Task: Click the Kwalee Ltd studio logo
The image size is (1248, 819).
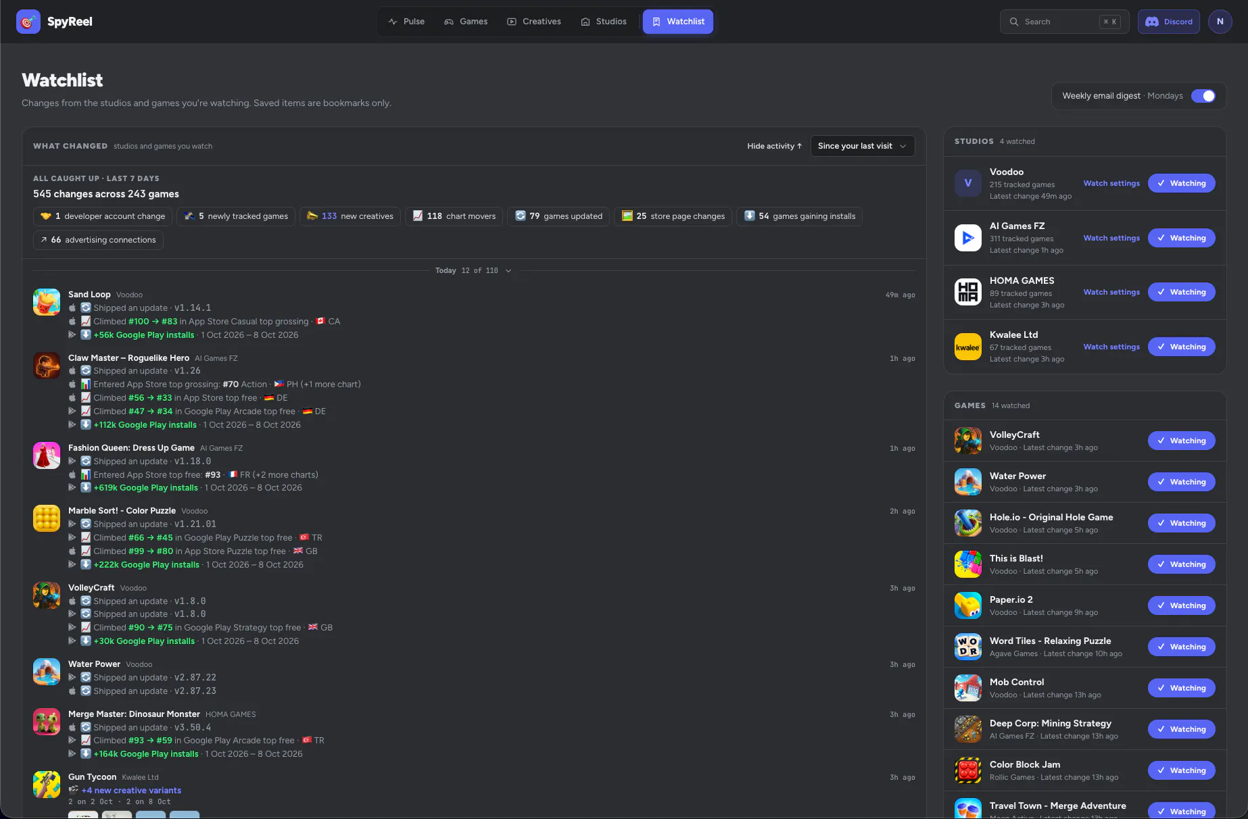Action: tap(968, 347)
